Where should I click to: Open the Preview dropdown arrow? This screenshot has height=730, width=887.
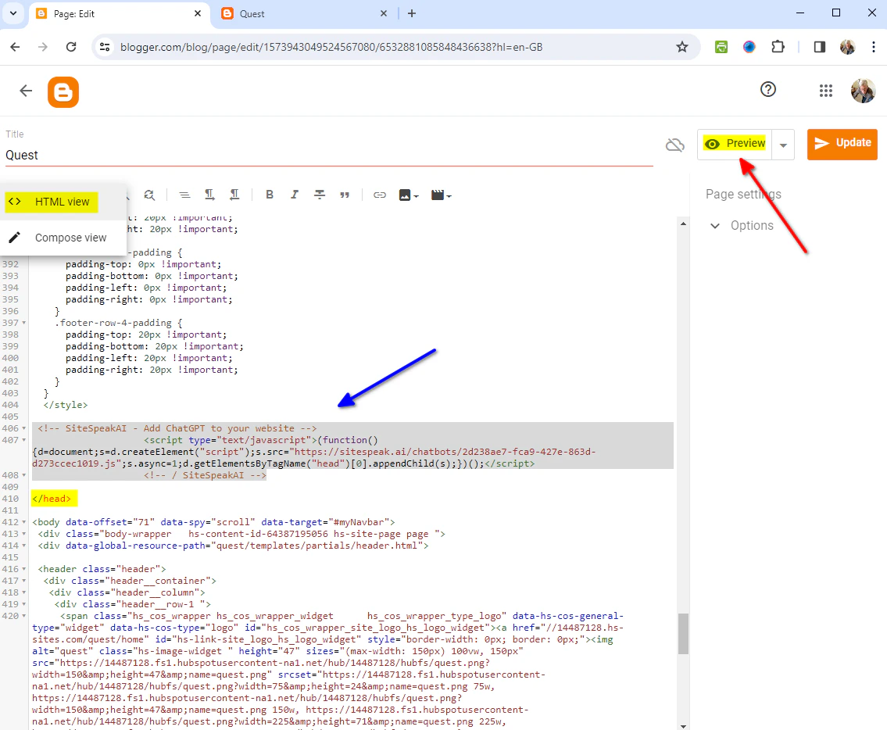point(783,144)
